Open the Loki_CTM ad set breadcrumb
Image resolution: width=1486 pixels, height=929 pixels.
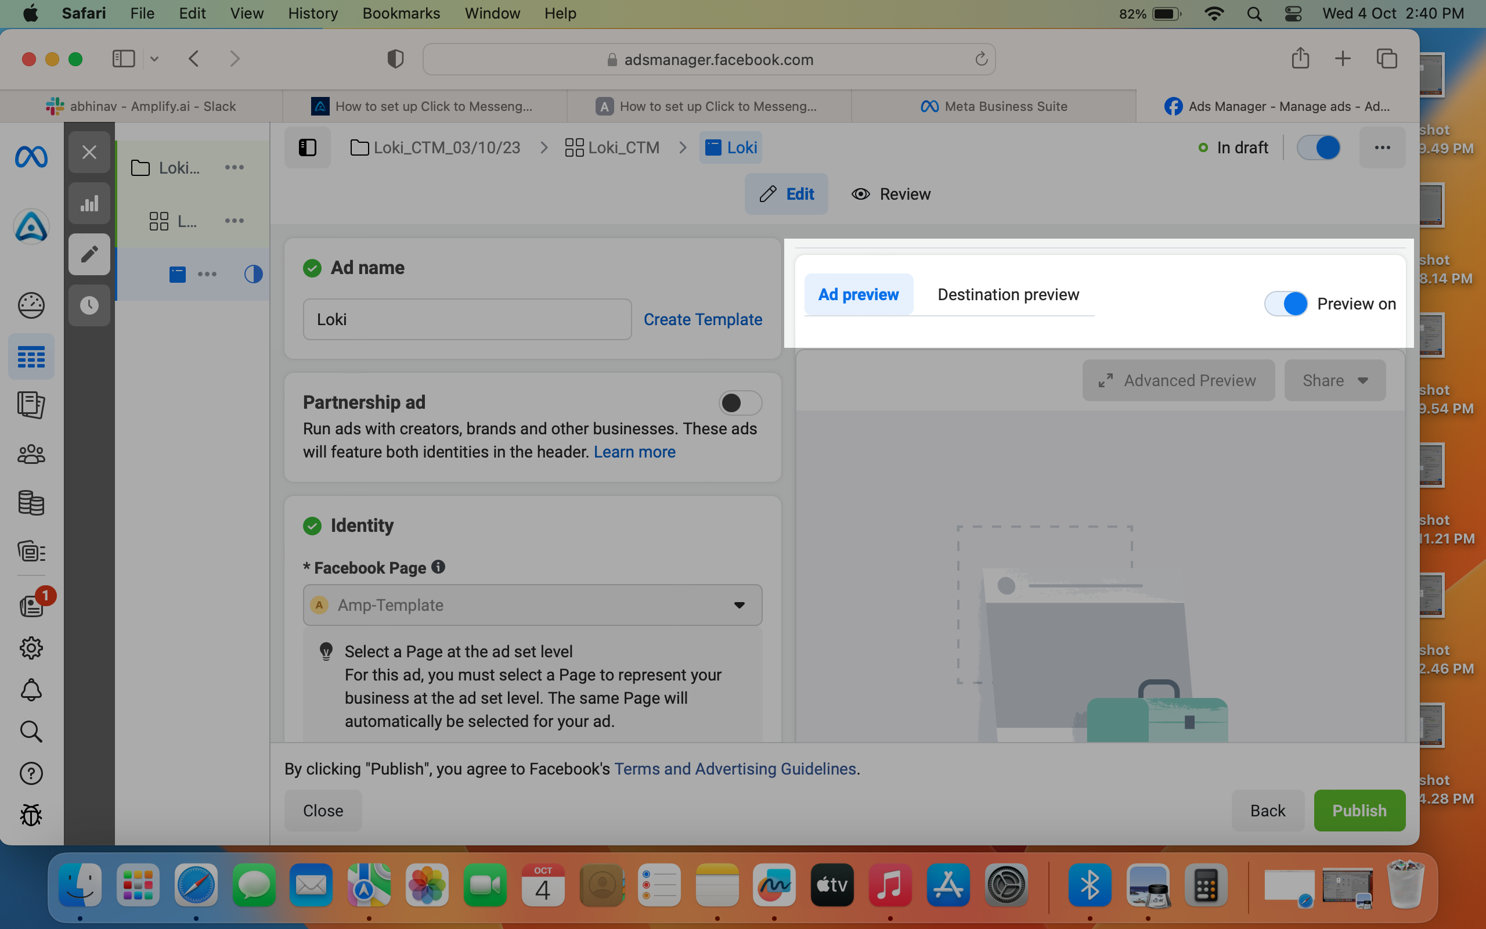612,147
